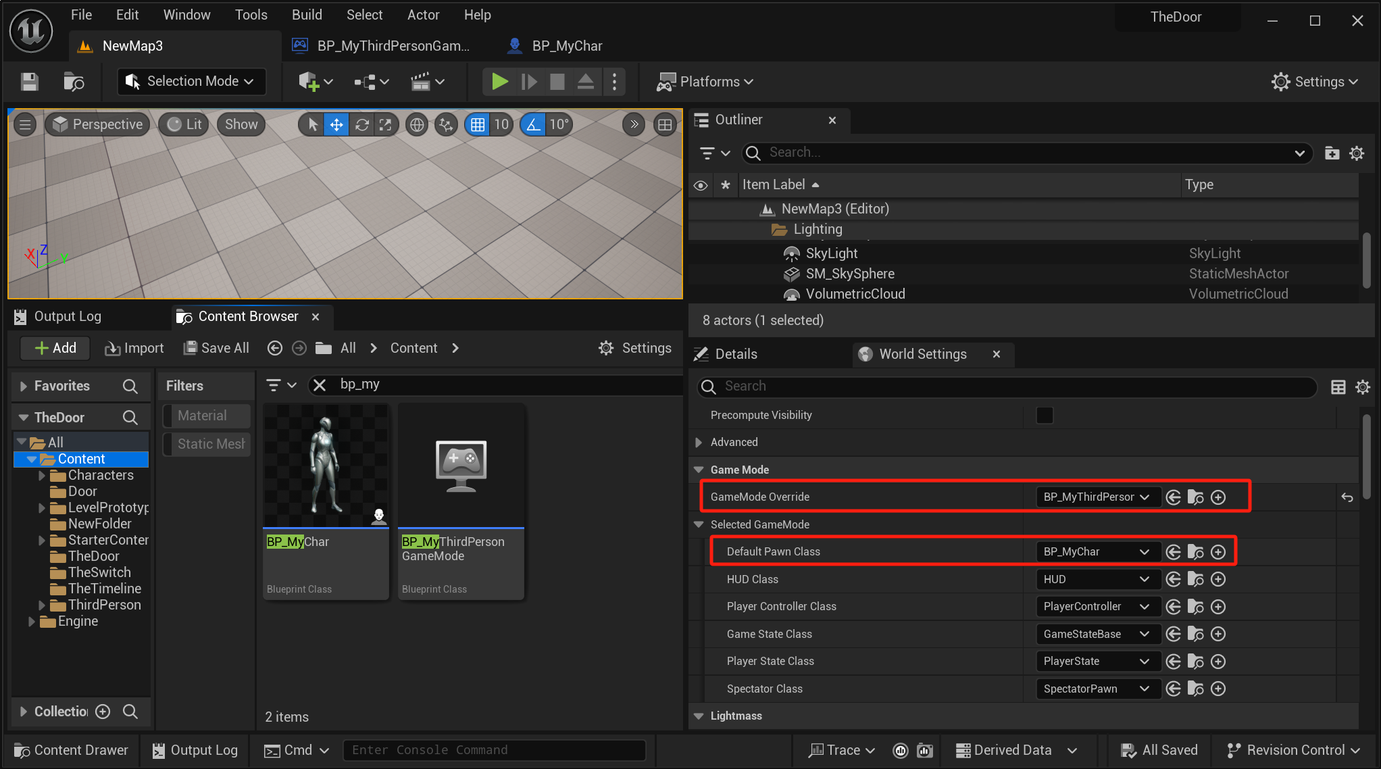
Task: Click the Skip frame playback icon
Action: click(x=529, y=82)
